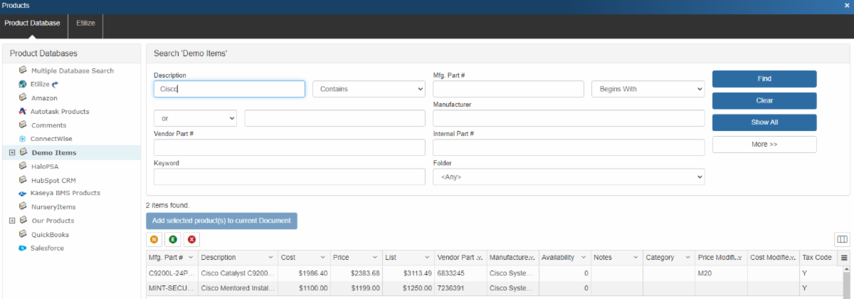The width and height of the screenshot is (854, 299).
Task: Open the Folder dropdown
Action: coord(568,177)
